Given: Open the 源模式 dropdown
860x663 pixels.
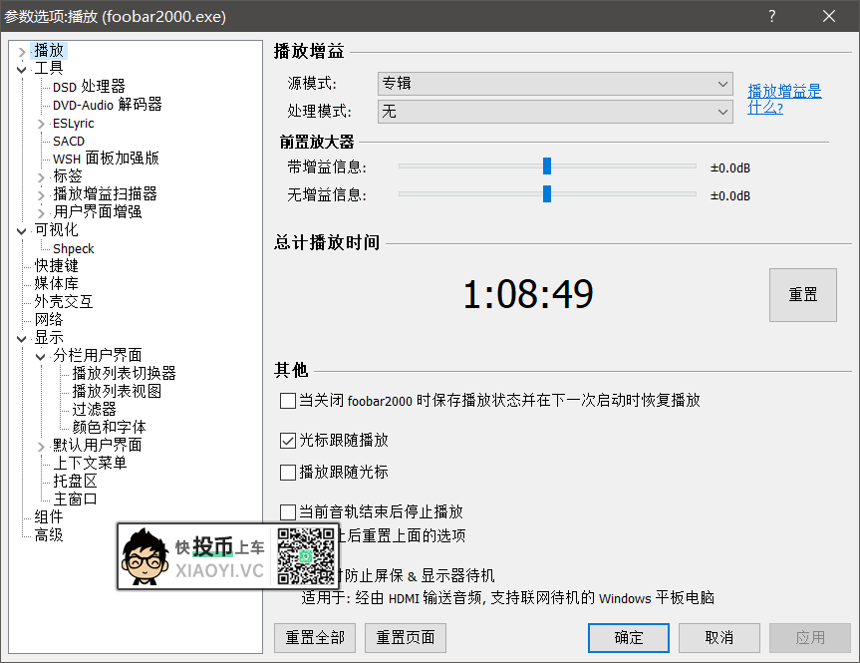Looking at the screenshot, I should (555, 84).
